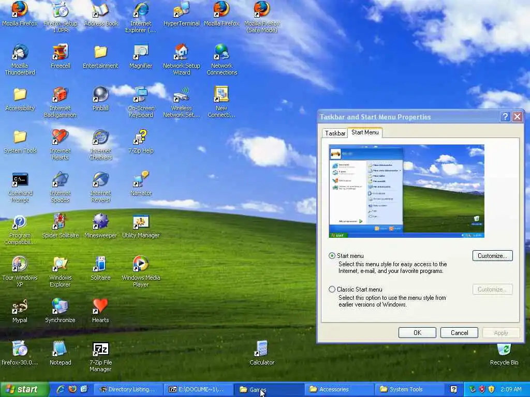
Task: Launch the Solitaire desktop icon
Action: coord(101,268)
